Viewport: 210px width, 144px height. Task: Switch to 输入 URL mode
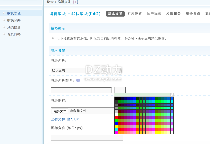point(74,119)
